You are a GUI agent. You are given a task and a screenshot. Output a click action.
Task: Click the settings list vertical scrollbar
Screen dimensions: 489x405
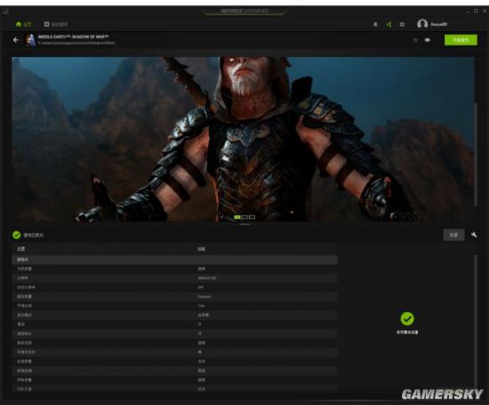(x=476, y=321)
